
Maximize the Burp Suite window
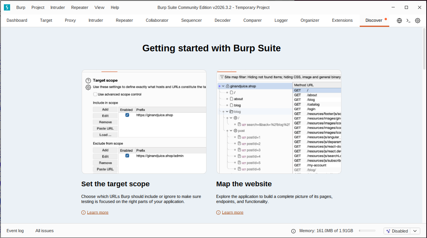[x=406, y=7]
